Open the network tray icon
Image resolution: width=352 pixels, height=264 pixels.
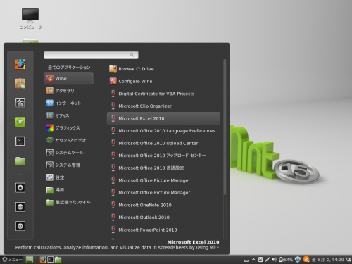(x=268, y=260)
